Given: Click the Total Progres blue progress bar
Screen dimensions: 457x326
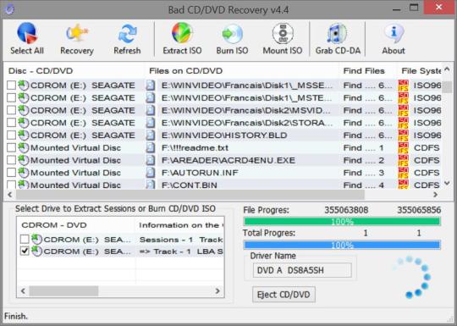Looking at the screenshot, I should [x=342, y=245].
